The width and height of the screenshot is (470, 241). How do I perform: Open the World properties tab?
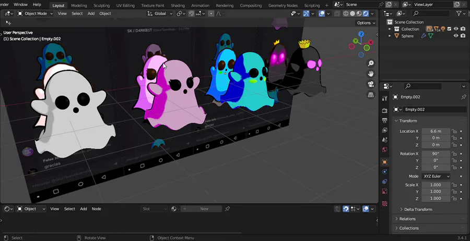(x=384, y=149)
